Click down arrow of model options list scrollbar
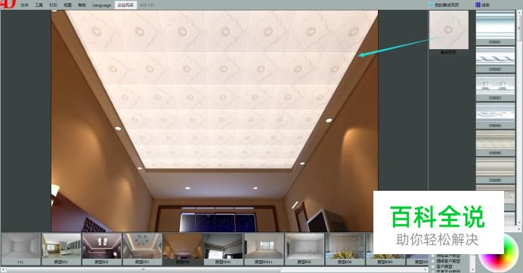 (472, 269)
